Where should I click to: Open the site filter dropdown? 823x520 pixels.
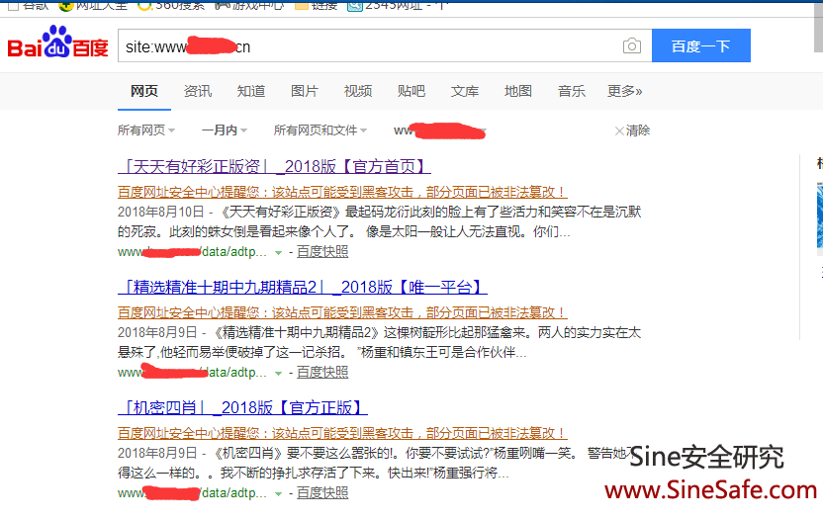tap(440, 130)
